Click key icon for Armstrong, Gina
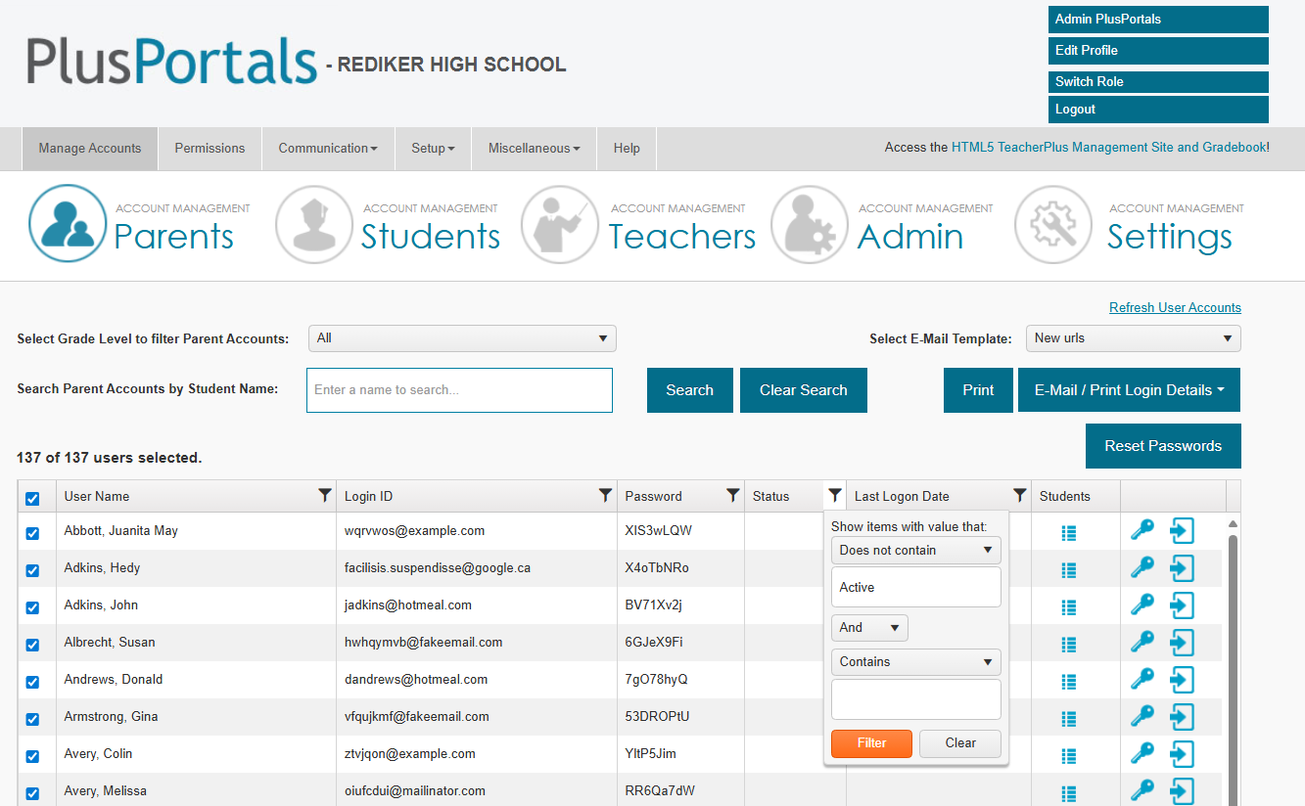1305x806 pixels. click(x=1142, y=716)
